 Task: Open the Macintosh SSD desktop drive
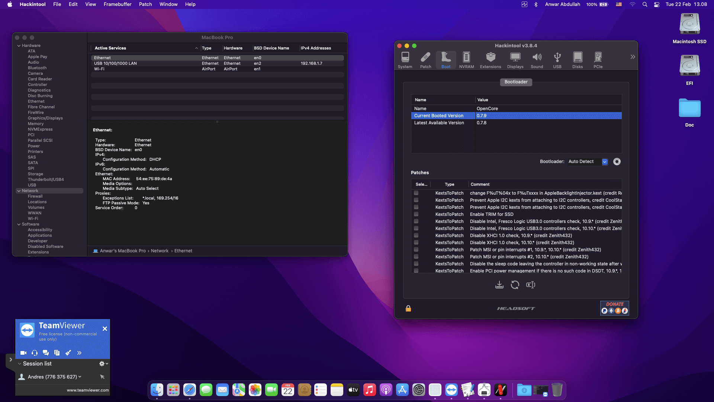(x=689, y=28)
